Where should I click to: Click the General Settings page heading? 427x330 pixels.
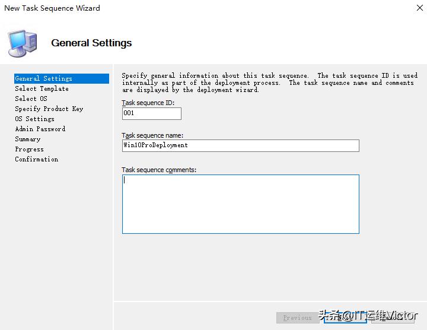pos(91,43)
